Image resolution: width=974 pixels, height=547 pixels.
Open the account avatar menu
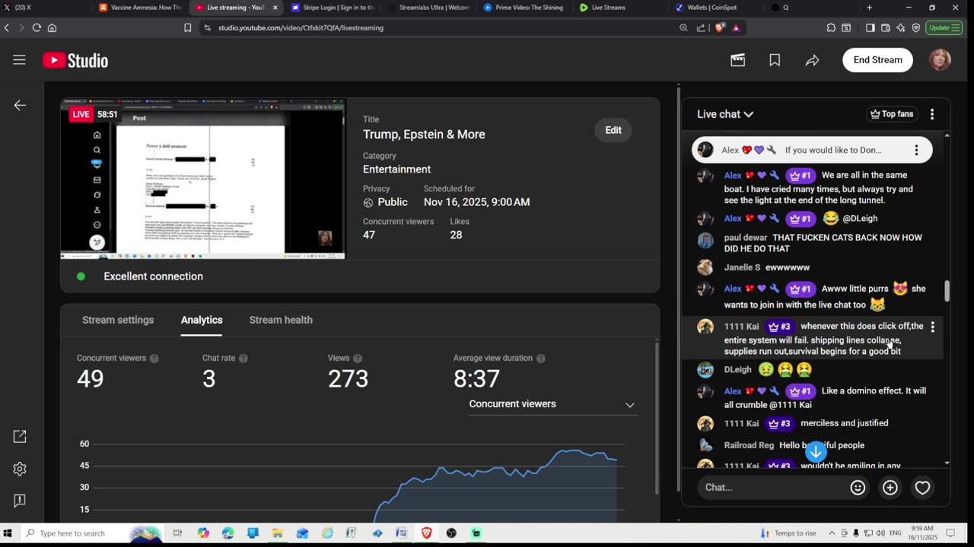tap(940, 60)
